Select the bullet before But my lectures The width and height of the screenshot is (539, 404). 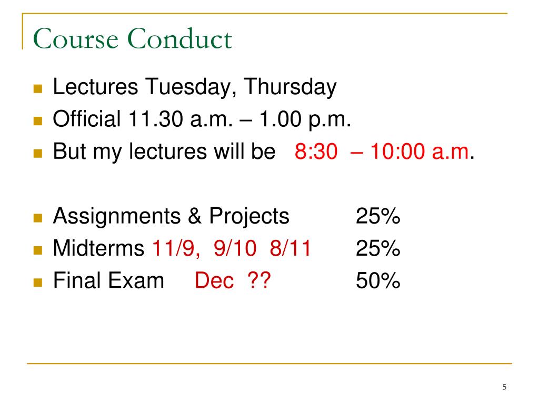(x=38, y=153)
